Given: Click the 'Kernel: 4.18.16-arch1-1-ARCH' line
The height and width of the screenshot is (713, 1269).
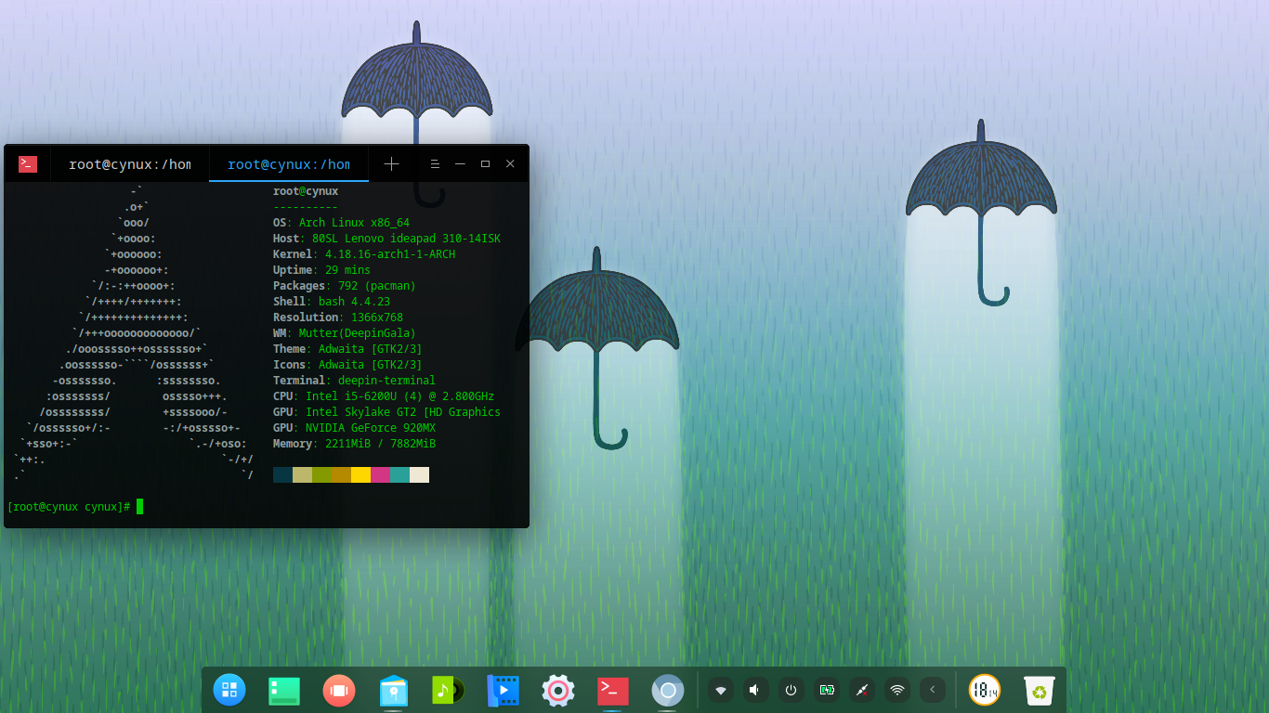Looking at the screenshot, I should 364,254.
